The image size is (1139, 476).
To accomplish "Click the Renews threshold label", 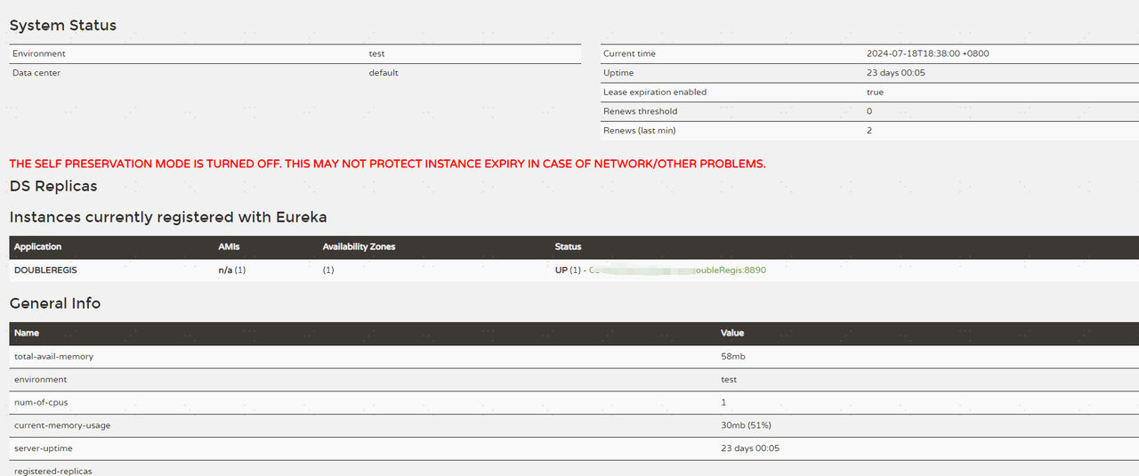I will [x=640, y=111].
